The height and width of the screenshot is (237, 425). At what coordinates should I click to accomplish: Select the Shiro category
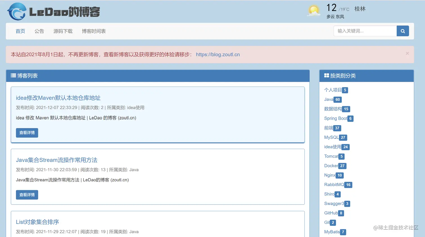coord(329,194)
